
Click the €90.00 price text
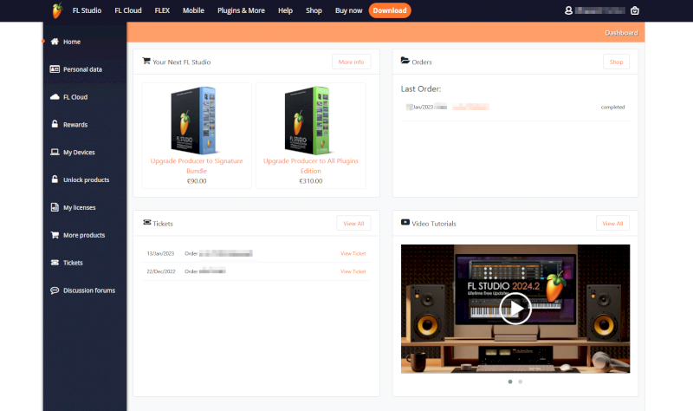197,181
